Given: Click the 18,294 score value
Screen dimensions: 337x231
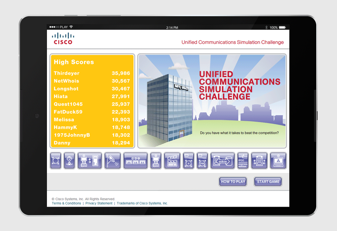Looking at the screenshot, I should tap(121, 143).
